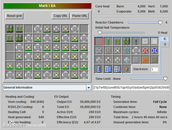This screenshot has height=130, width=172.
Task: Click the Reset grid button
Action: [14, 16]
